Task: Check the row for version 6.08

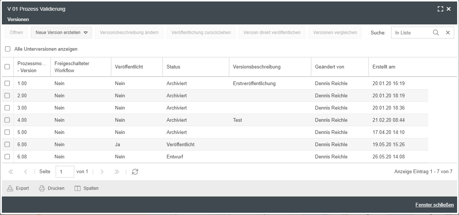Action: click(7, 157)
